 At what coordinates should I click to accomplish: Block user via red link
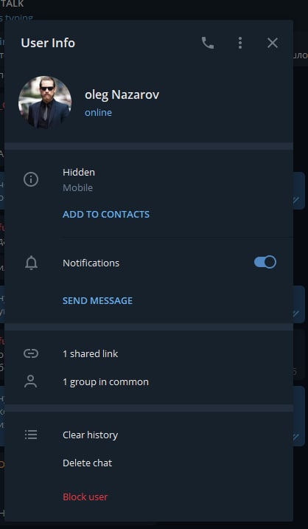tap(85, 497)
